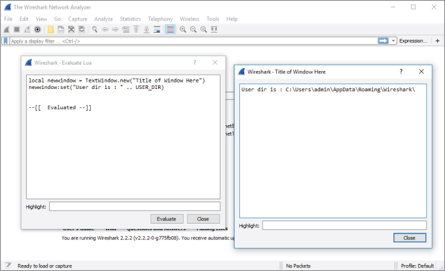Click into the Apply a display filter field

(194, 41)
